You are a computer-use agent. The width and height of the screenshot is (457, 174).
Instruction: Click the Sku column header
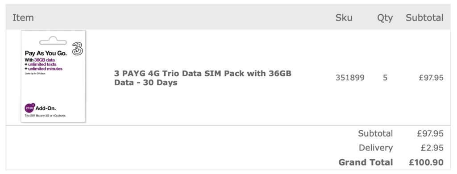tap(344, 18)
